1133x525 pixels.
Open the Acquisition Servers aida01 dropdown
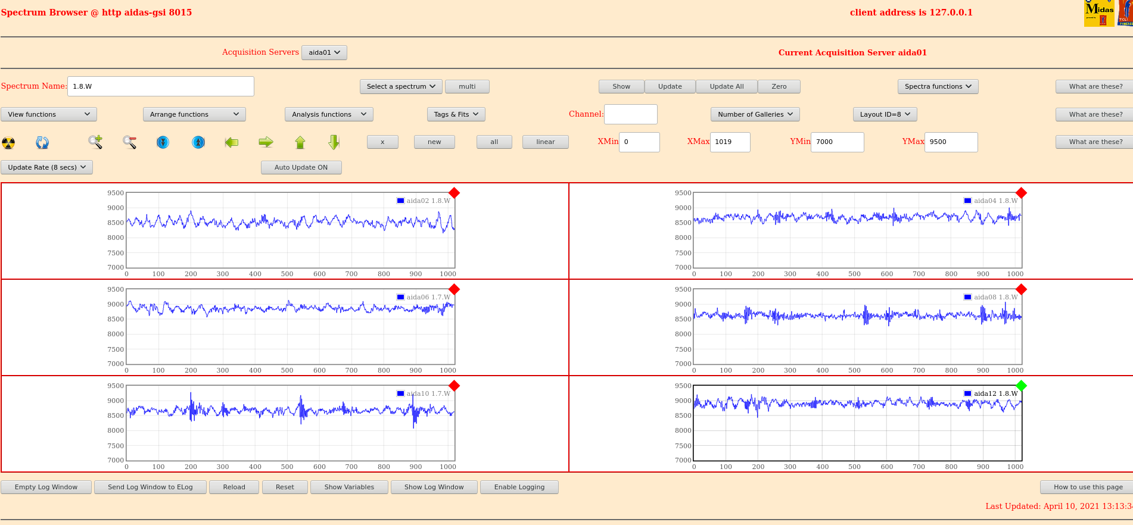pos(324,52)
